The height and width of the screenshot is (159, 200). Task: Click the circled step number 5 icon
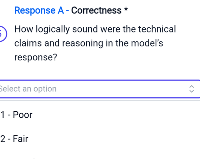[2, 34]
